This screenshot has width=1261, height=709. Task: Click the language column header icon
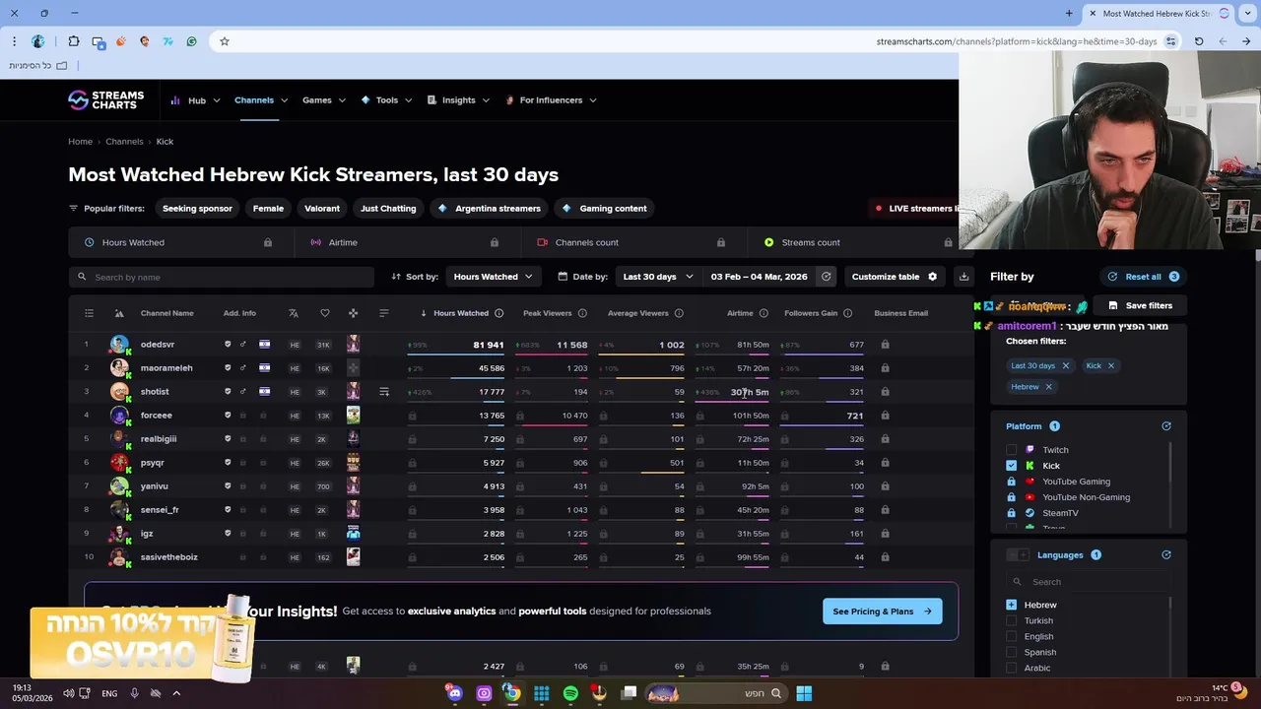click(293, 313)
